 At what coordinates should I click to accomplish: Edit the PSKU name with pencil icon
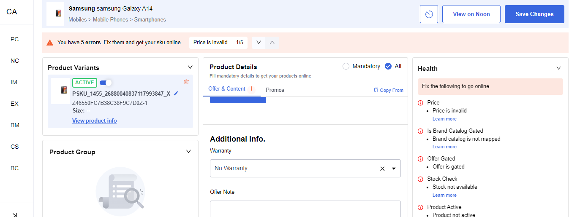pos(176,94)
